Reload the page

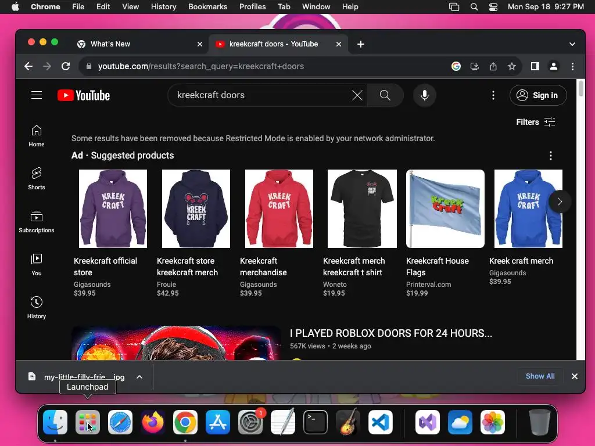pyautogui.click(x=66, y=66)
